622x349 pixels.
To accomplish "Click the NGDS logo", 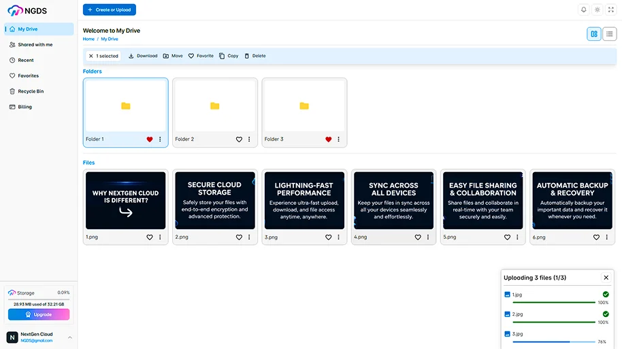I will 27,11.
